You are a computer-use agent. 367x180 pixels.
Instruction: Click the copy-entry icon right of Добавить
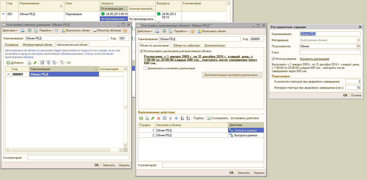tap(29, 63)
